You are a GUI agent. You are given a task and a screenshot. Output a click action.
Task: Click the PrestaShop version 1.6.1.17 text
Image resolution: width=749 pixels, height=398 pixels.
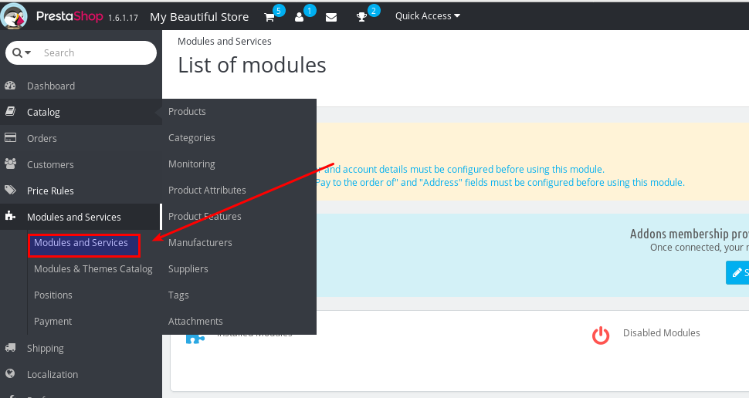click(x=124, y=18)
